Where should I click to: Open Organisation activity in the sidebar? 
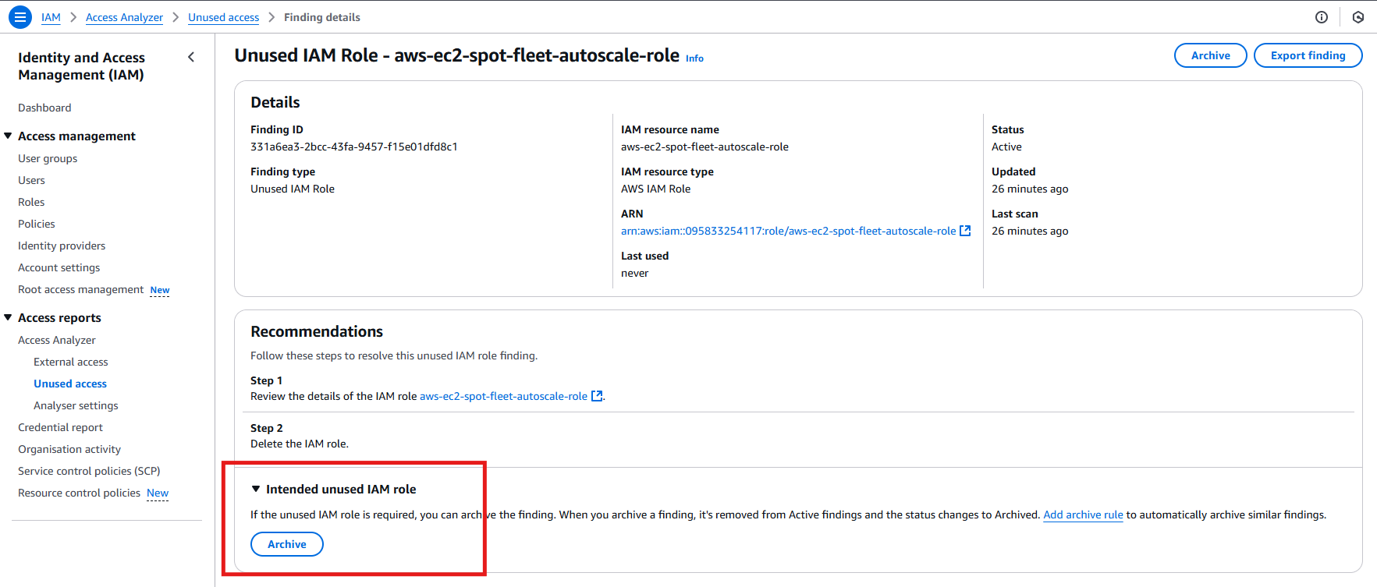(x=69, y=449)
